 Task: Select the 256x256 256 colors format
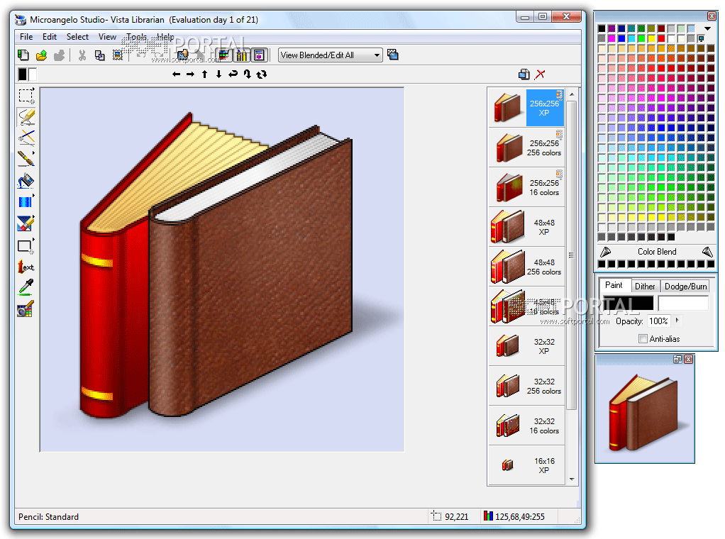coord(526,148)
